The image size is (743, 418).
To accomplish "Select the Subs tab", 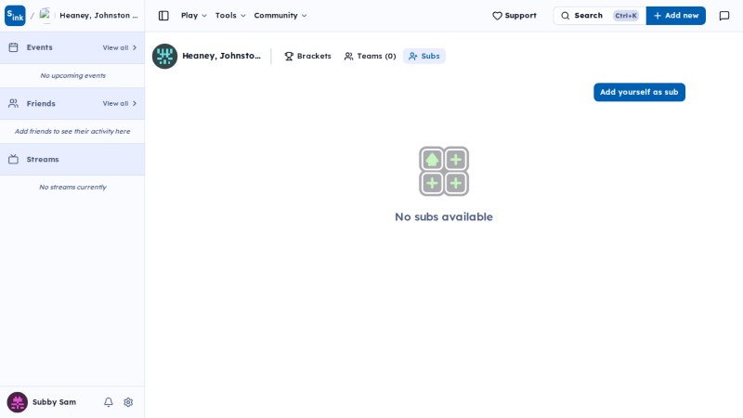I will (x=424, y=56).
